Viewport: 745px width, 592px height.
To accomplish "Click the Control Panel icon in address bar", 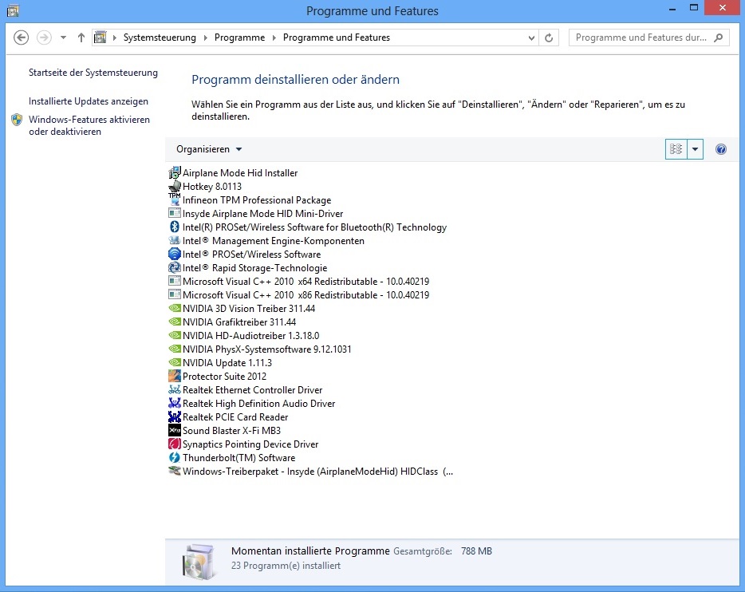I will 101,37.
